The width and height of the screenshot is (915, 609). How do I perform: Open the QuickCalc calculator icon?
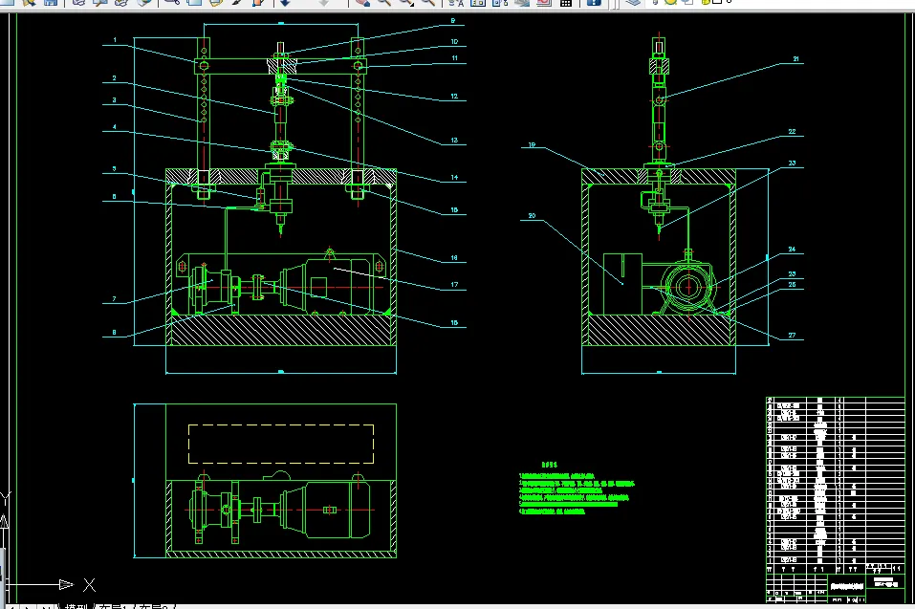(565, 2)
